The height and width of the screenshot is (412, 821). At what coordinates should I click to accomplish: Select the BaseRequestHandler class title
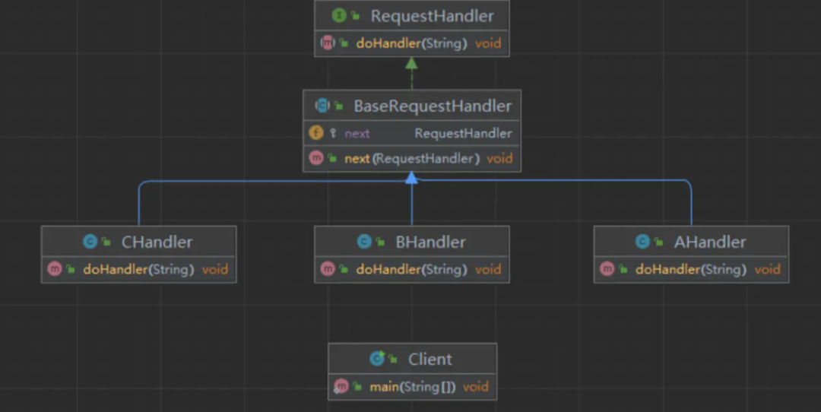coord(433,106)
